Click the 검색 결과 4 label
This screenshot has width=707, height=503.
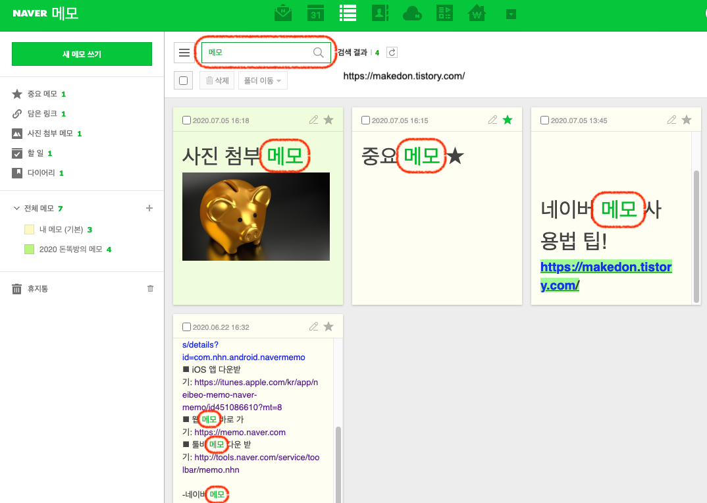(359, 52)
